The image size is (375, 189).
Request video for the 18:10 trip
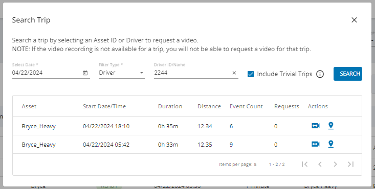click(316, 126)
